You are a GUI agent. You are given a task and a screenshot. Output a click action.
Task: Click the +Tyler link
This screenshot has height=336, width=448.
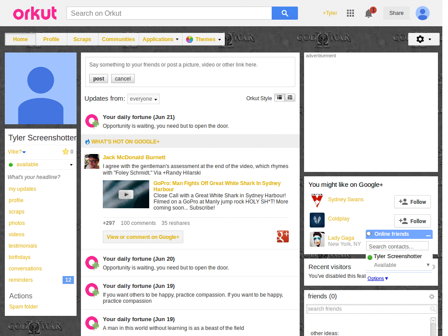click(330, 13)
